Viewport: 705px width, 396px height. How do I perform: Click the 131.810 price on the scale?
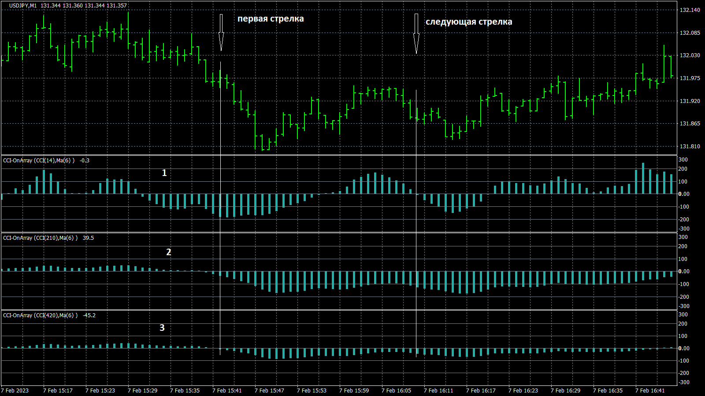pos(690,147)
